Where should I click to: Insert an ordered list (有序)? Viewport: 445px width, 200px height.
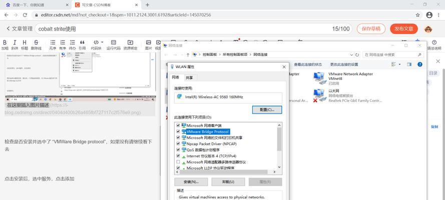[63, 45]
